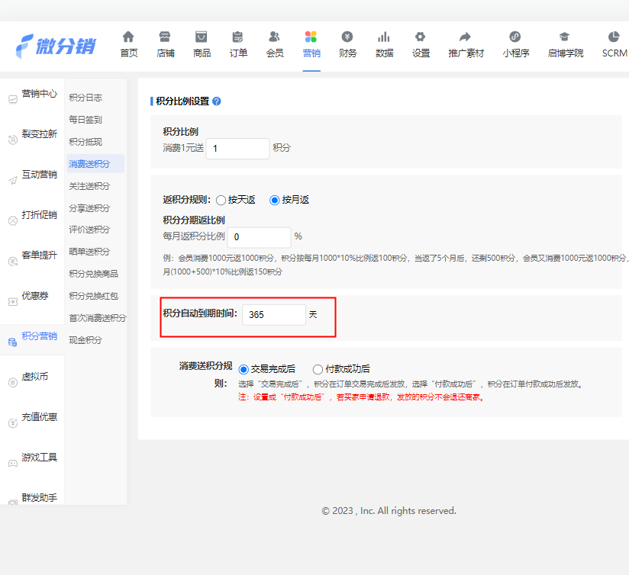The height and width of the screenshot is (575, 629).
Task: Select the 按月返 radio option
Action: [275, 200]
